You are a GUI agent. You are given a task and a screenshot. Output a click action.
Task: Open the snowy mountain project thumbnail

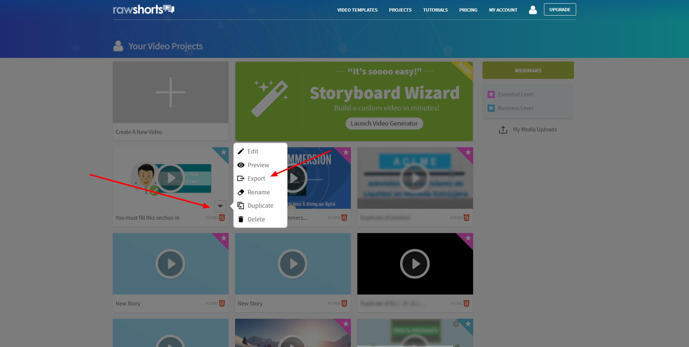(x=293, y=333)
